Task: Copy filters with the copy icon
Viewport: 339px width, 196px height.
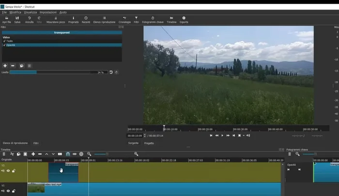Action: pyautogui.click(x=21, y=65)
